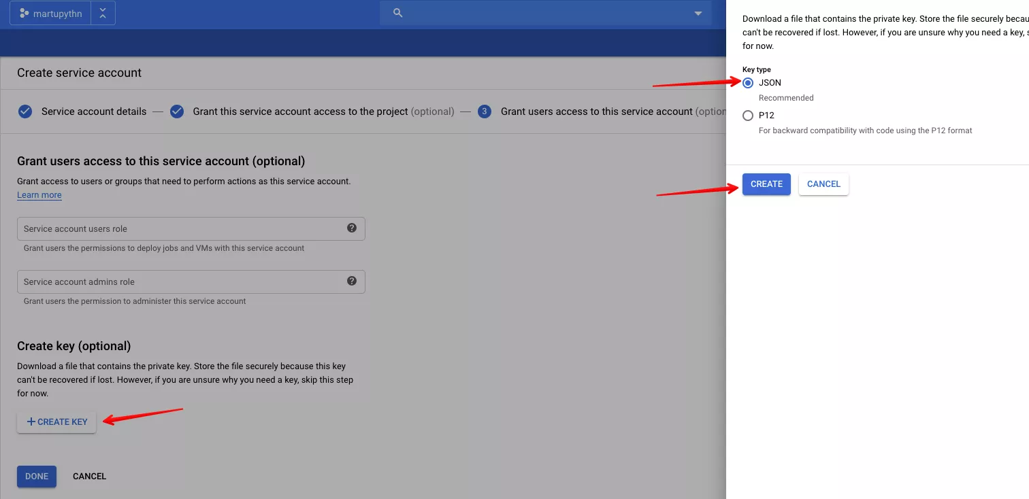1029x499 pixels.
Task: Click the Recommended note under JSON
Action: 786,98
